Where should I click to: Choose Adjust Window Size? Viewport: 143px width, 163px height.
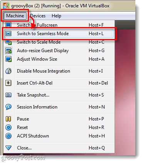[59, 59]
